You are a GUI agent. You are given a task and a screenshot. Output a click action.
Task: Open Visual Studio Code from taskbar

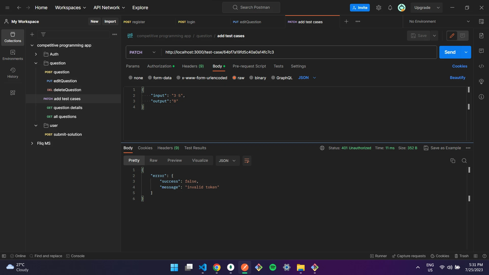coord(203,267)
